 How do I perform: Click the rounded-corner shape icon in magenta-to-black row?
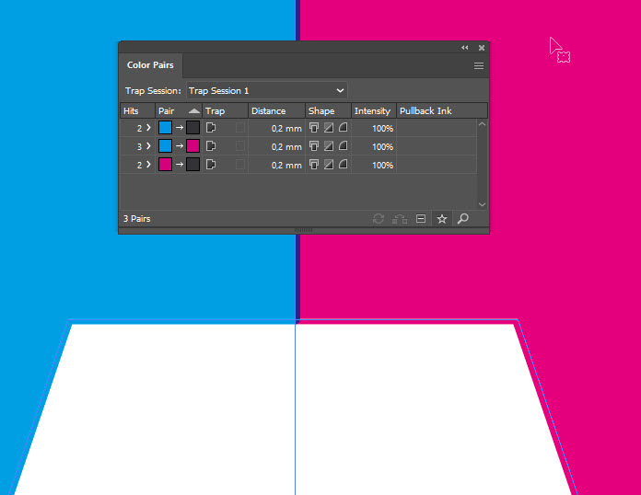click(343, 164)
